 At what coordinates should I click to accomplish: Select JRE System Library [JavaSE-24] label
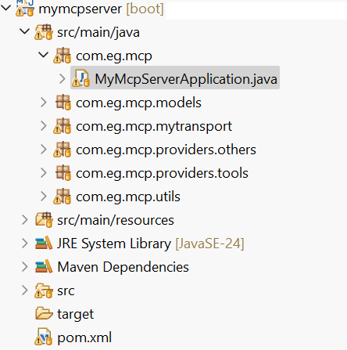point(151,244)
